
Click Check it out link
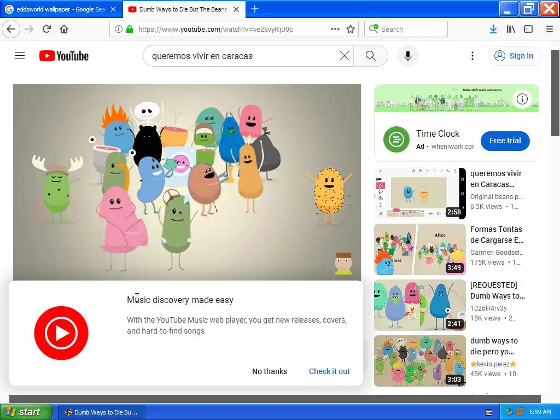coord(329,371)
